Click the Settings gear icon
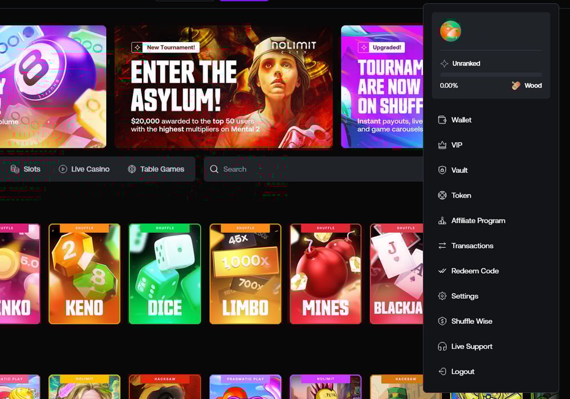This screenshot has width=570, height=399. point(442,296)
